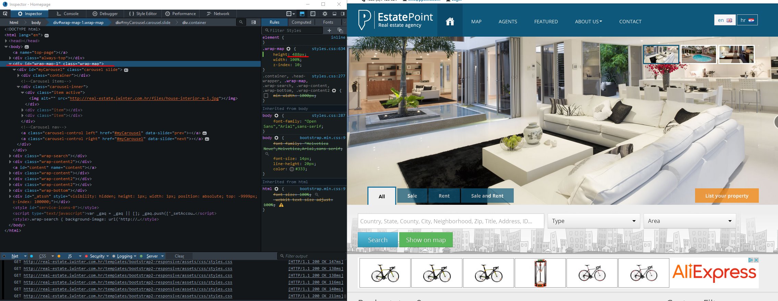This screenshot has height=301, width=778.
Task: Click the event badge beside myCarousel div
Action: pyautogui.click(x=126, y=70)
